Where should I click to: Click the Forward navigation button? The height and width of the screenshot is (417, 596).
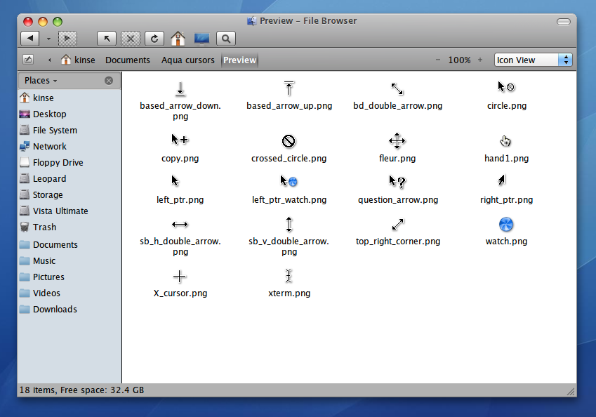pyautogui.click(x=66, y=38)
